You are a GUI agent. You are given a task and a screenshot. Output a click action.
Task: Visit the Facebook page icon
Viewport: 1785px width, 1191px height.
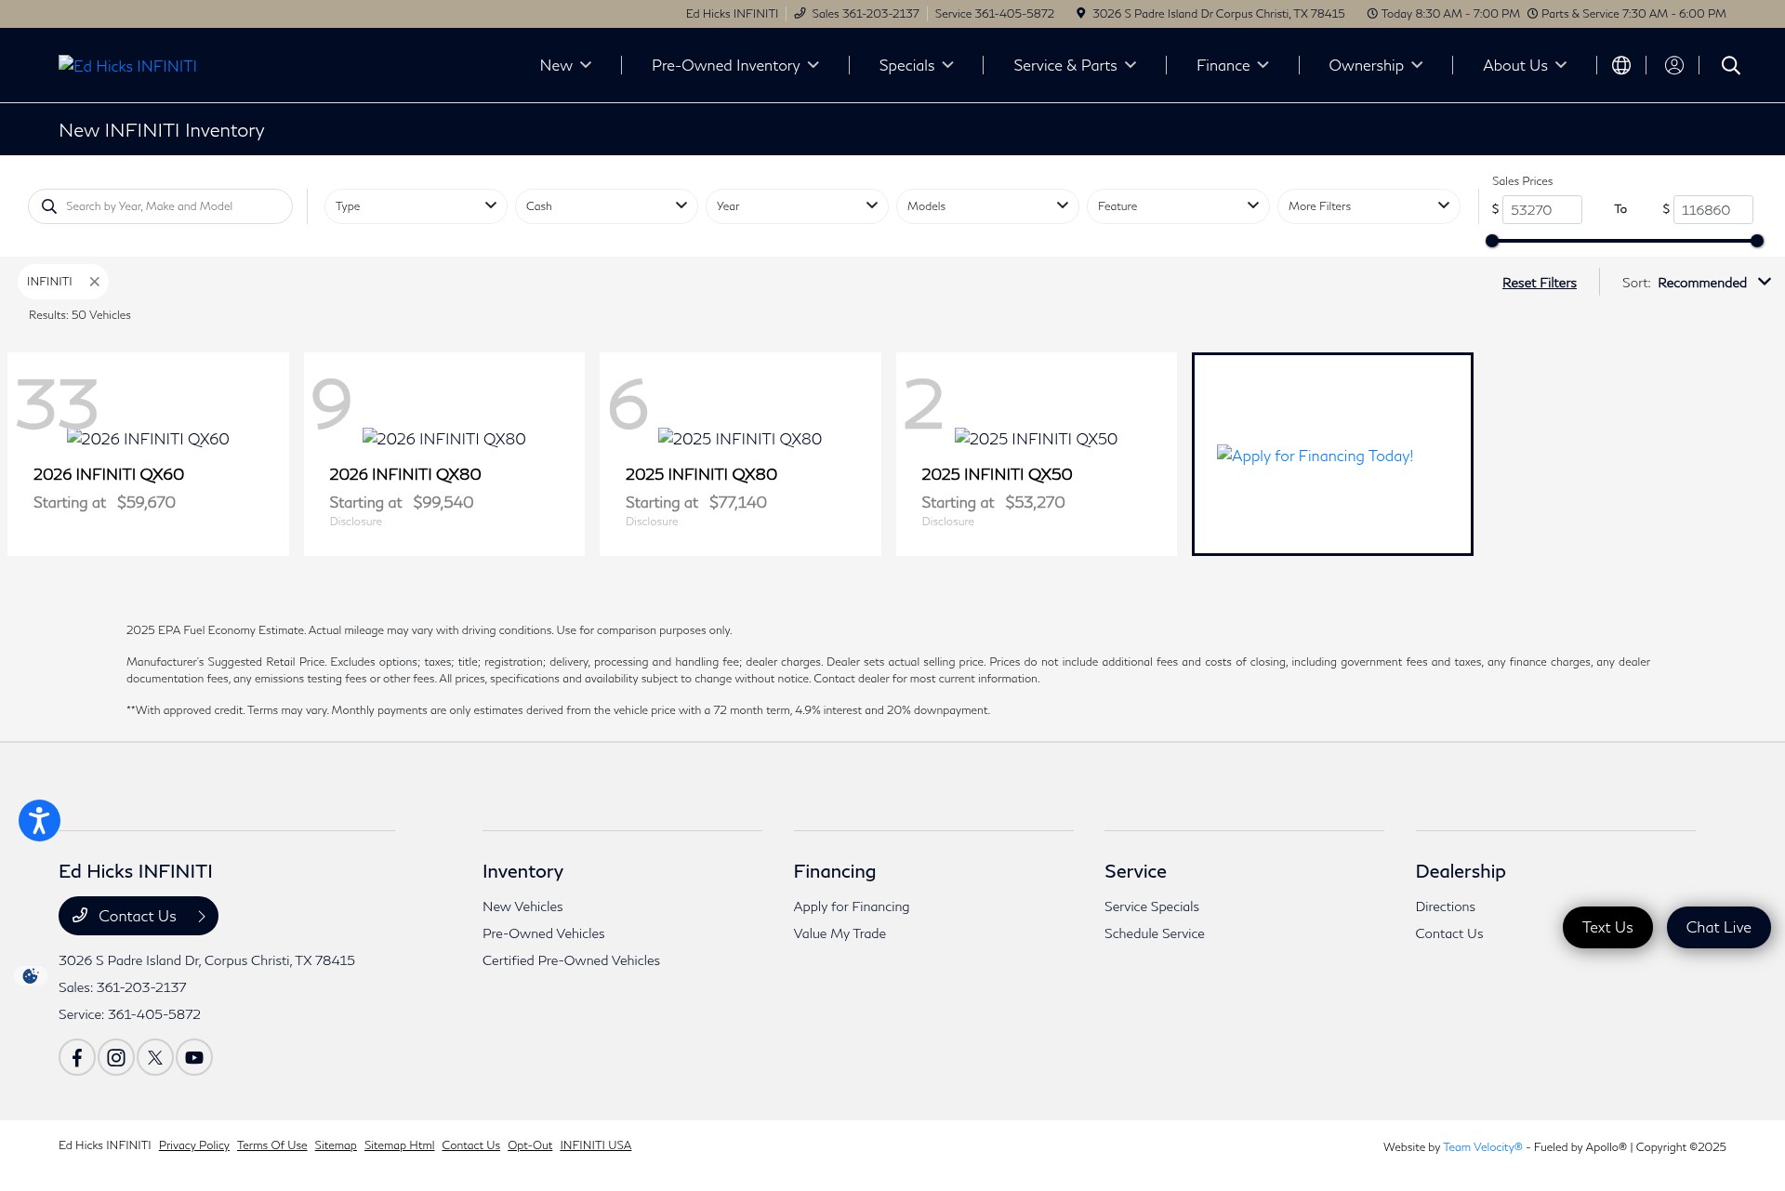pos(77,1057)
